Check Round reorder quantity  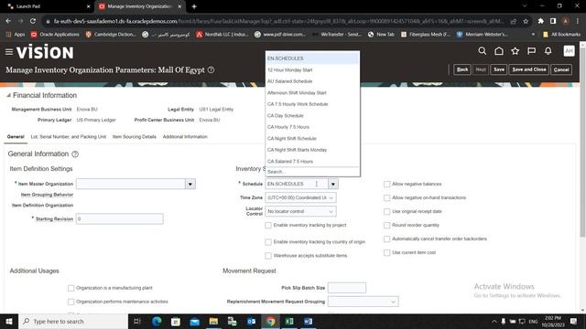click(386, 226)
